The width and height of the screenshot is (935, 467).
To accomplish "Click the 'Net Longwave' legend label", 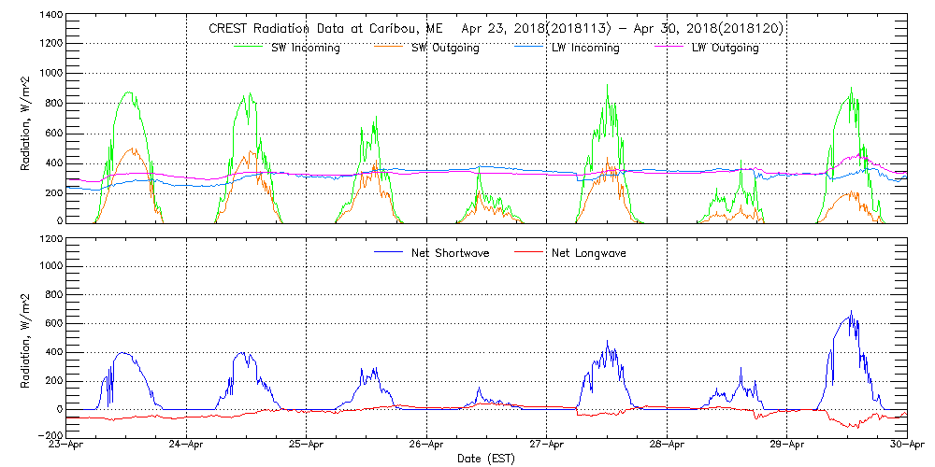I will 589,253.
